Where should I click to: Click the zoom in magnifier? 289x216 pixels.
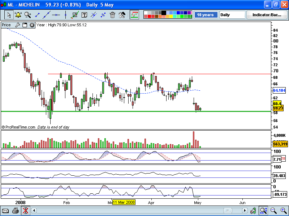(283, 211)
